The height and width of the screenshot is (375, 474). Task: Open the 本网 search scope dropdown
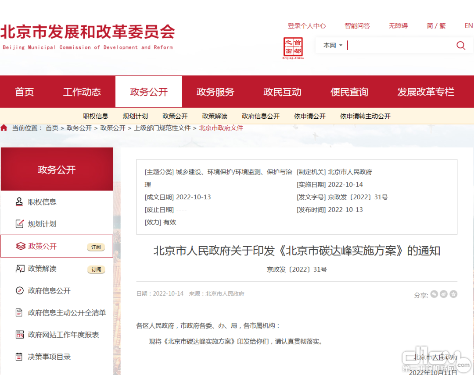pyautogui.click(x=332, y=45)
